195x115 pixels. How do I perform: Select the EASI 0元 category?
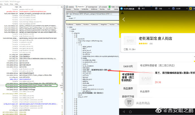(128, 66)
